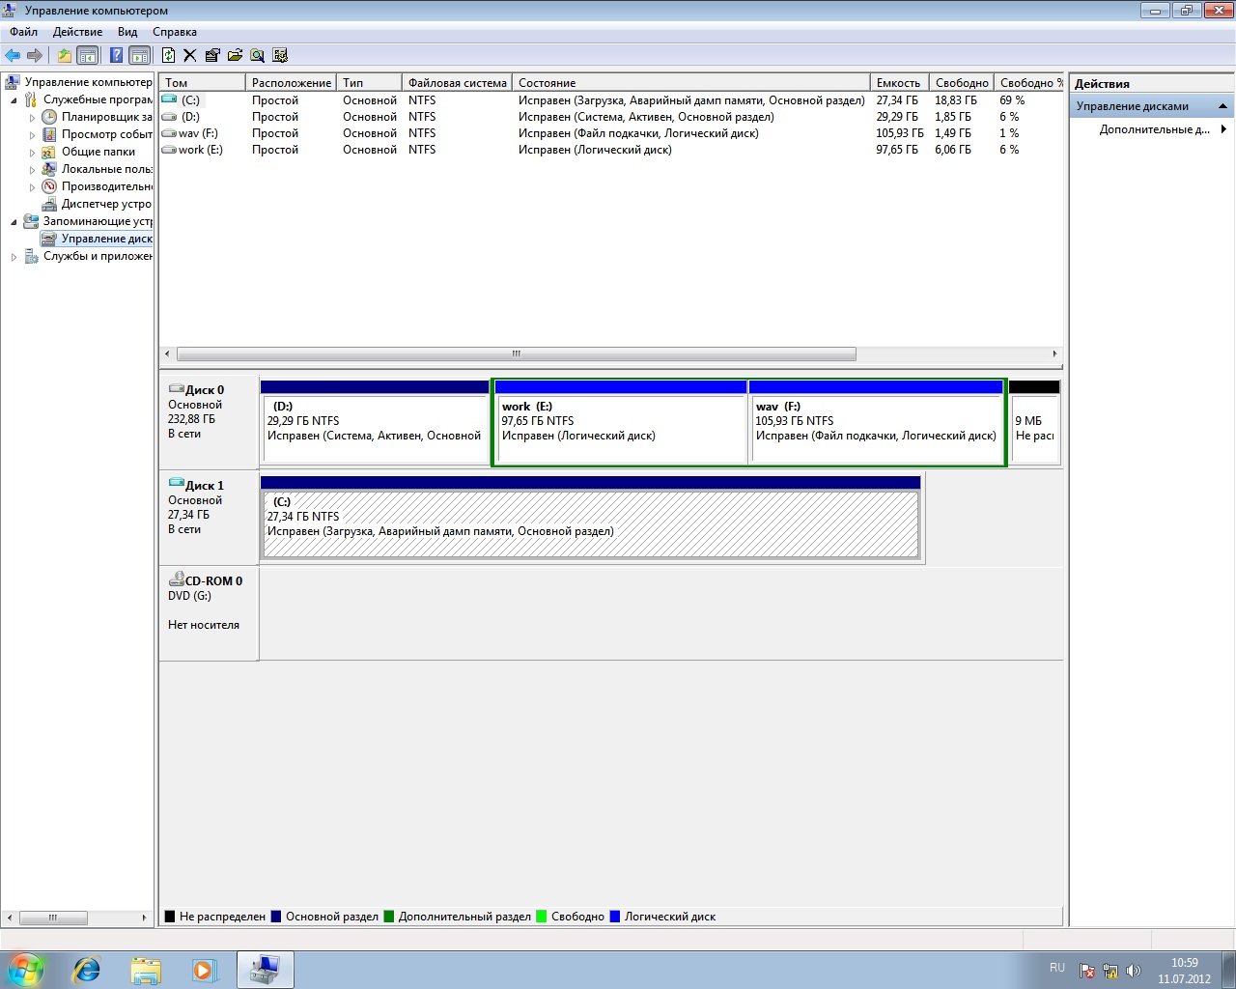Click the volume speaker tray icon

pos(1133,971)
